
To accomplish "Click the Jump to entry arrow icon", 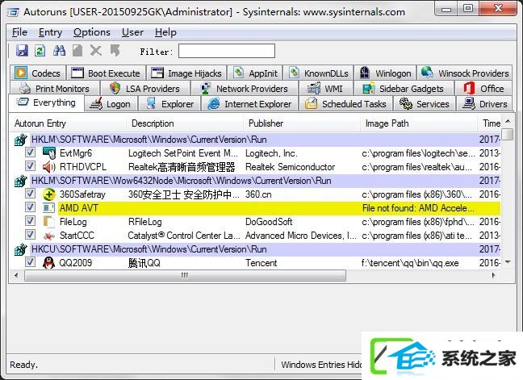I will 115,51.
